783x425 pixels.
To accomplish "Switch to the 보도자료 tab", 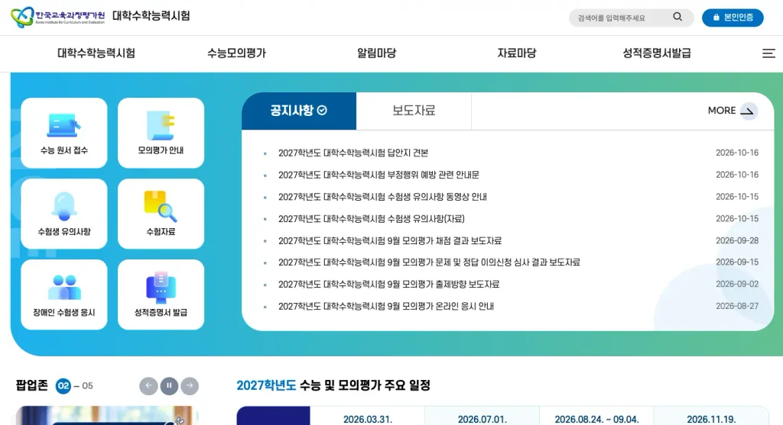I will point(414,111).
